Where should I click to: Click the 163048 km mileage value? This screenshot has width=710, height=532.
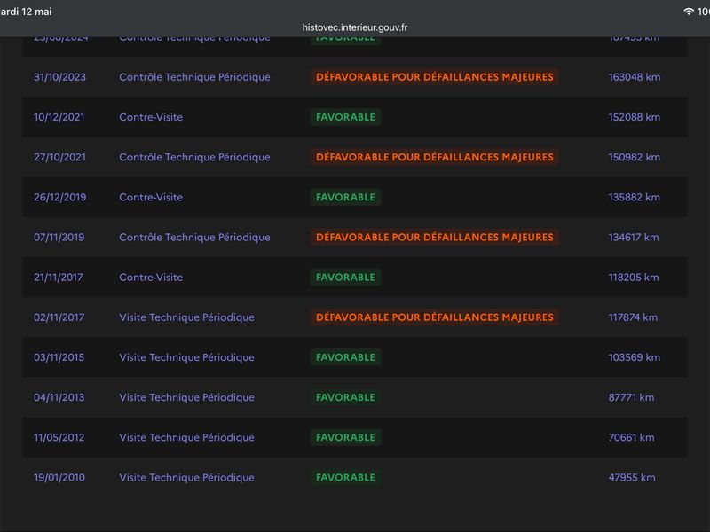pyautogui.click(x=634, y=77)
